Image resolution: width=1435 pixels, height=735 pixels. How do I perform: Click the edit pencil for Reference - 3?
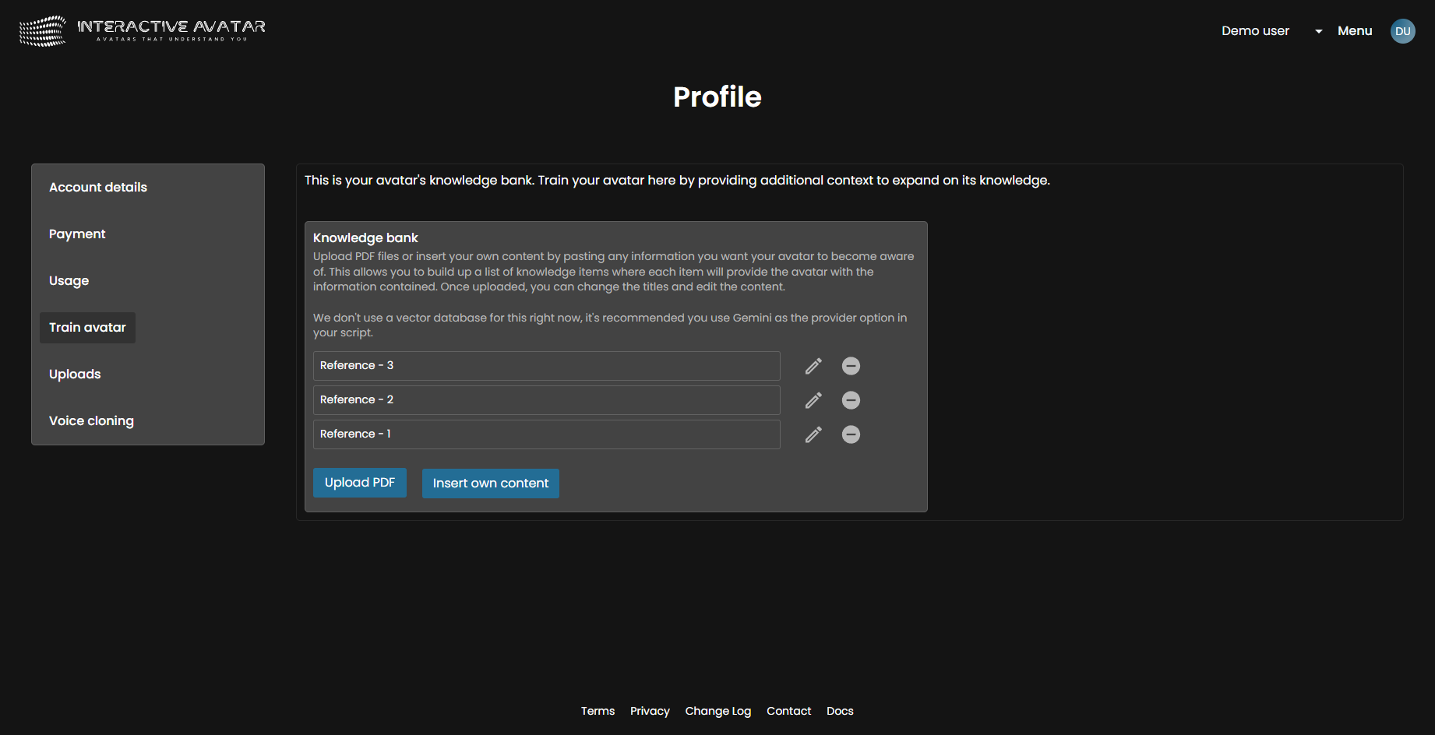pyautogui.click(x=813, y=366)
